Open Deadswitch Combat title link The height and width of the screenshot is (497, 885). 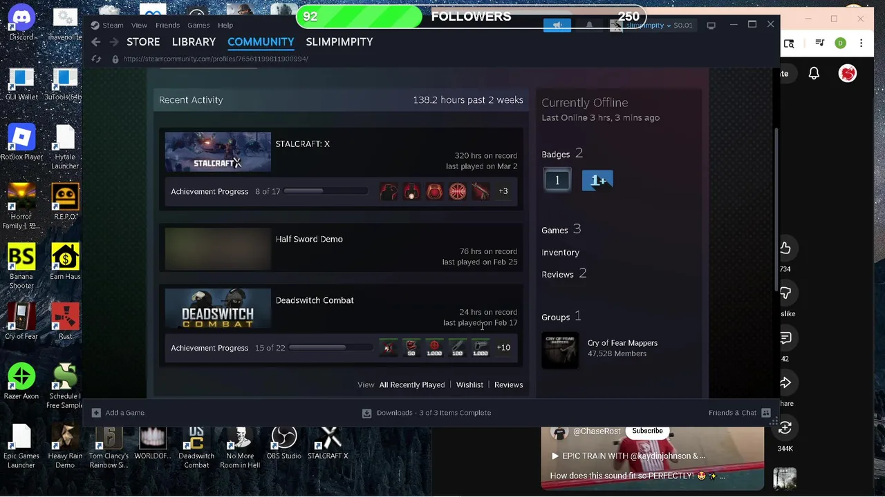(x=315, y=300)
